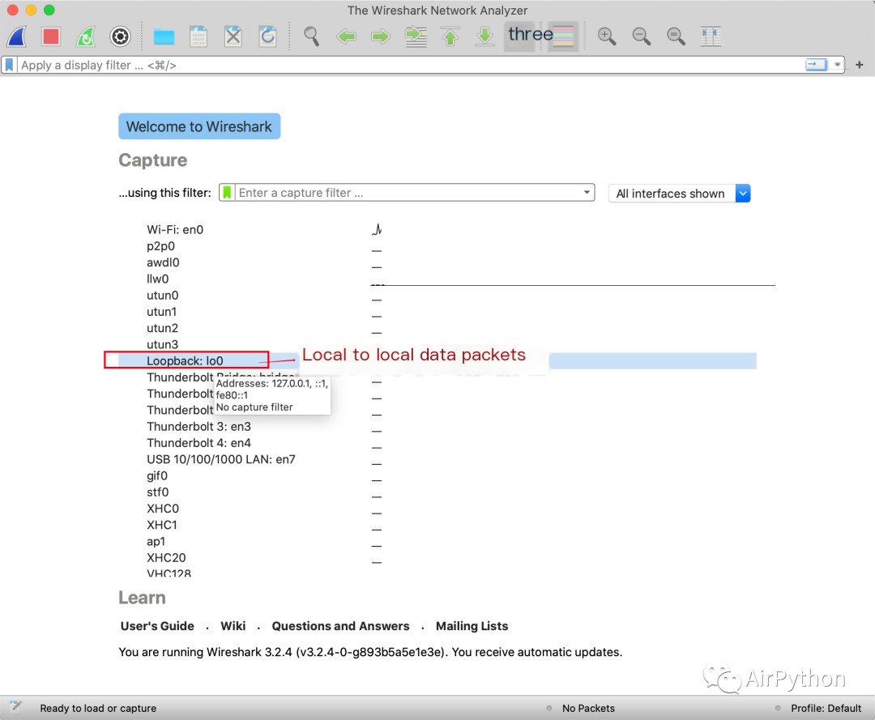Select utun2 interface
The height and width of the screenshot is (720, 875).
[162, 328]
